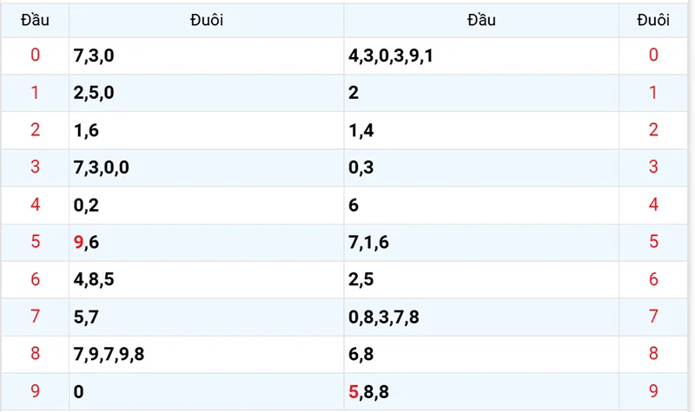Select the cell reading 0,2
Image resolution: width=695 pixels, height=412 pixels.
87,206
